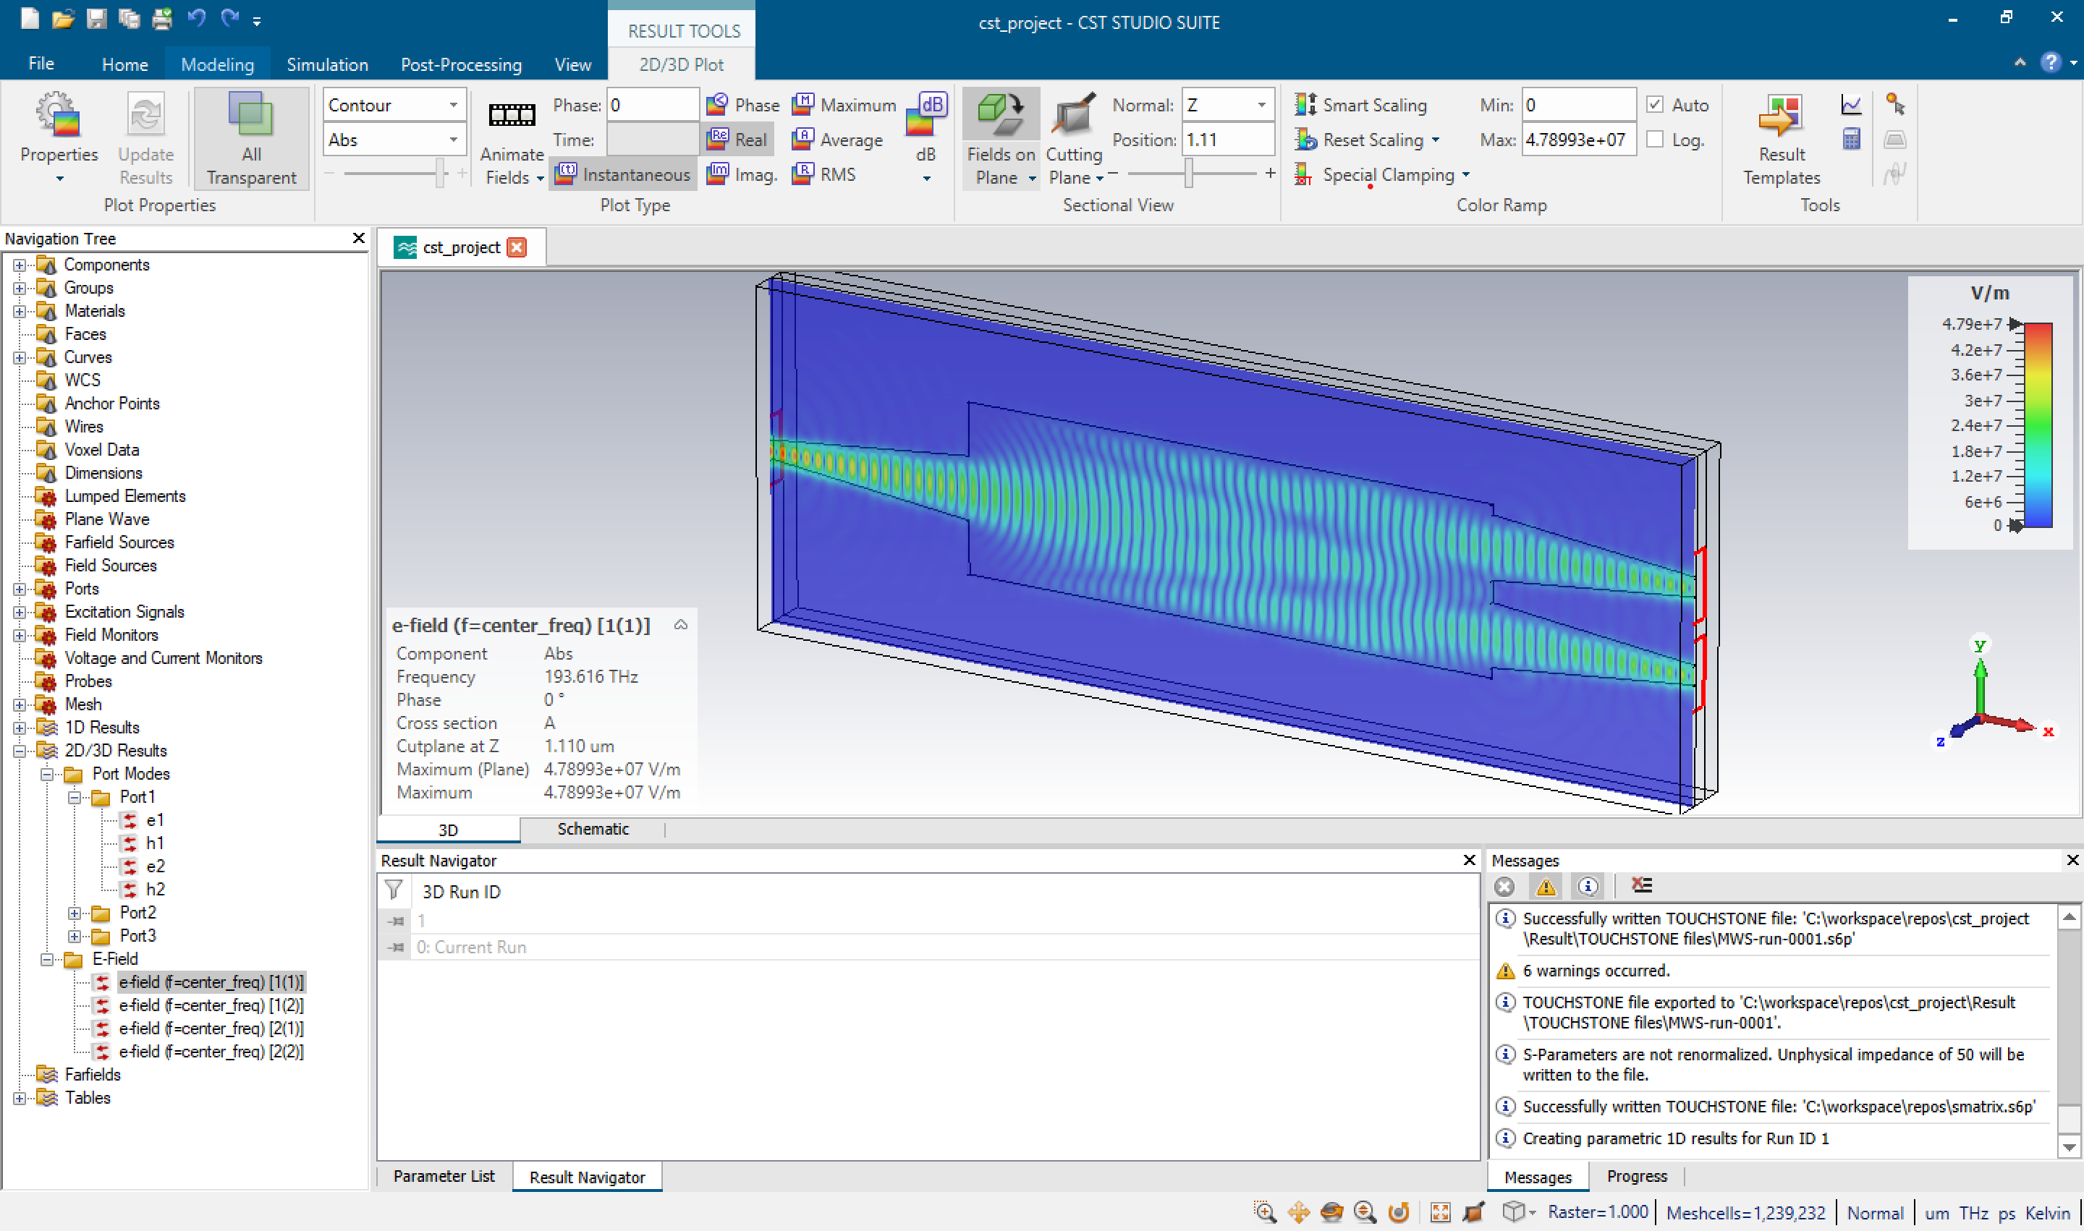
Task: Switch to the Schematic view tab
Action: point(593,829)
